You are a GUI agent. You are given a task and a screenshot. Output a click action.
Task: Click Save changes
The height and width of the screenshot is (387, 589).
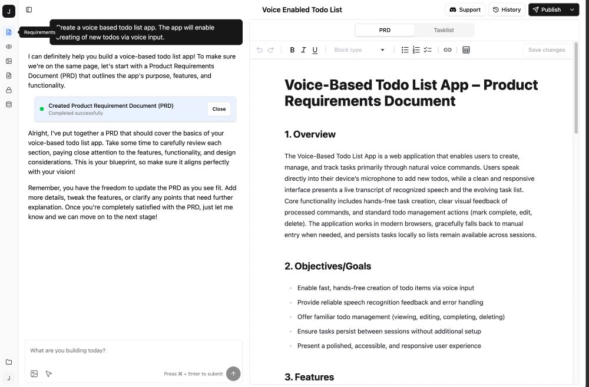pyautogui.click(x=547, y=49)
